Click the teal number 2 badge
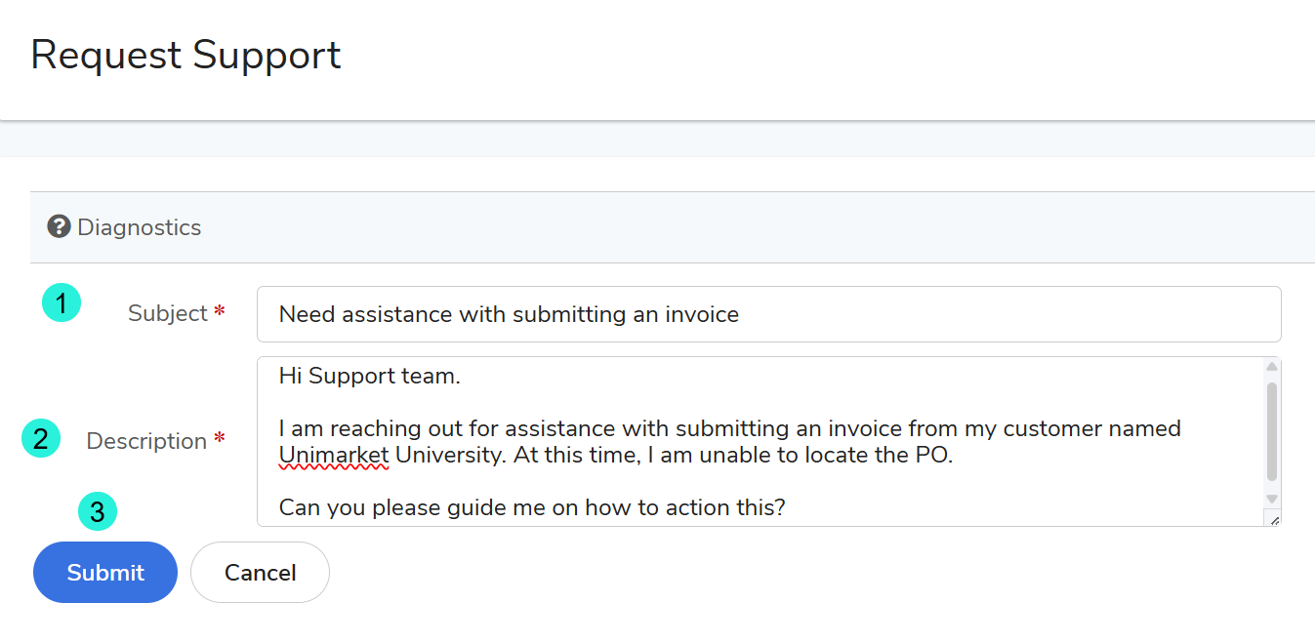Screen dimensions: 1315x643 41,439
